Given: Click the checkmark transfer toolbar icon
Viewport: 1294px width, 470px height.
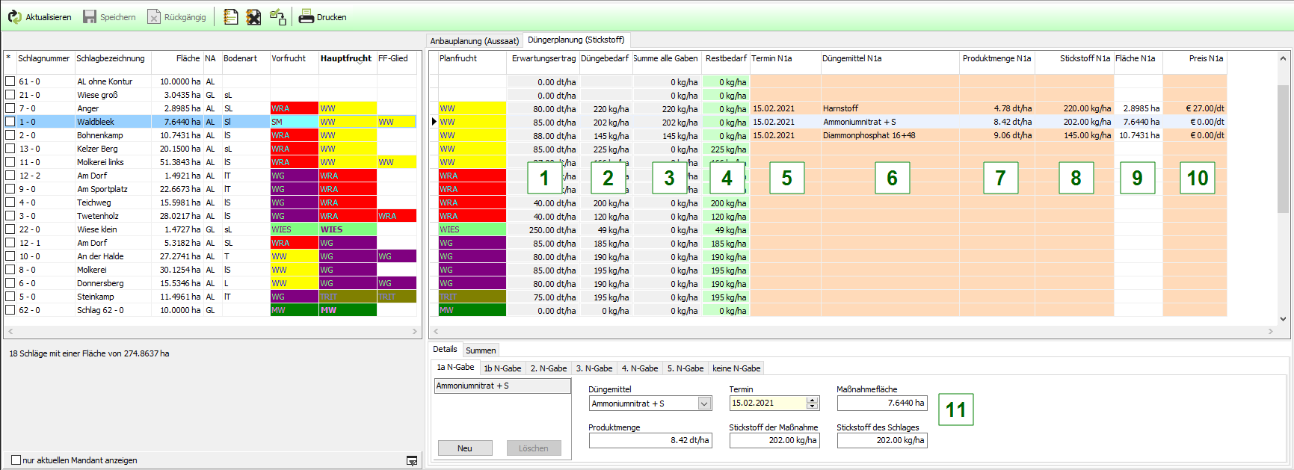Looking at the screenshot, I should pyautogui.click(x=278, y=17).
